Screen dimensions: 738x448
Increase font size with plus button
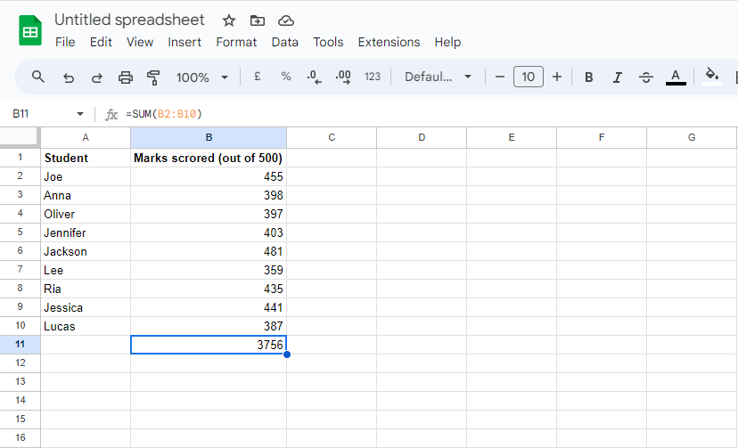[x=557, y=77]
